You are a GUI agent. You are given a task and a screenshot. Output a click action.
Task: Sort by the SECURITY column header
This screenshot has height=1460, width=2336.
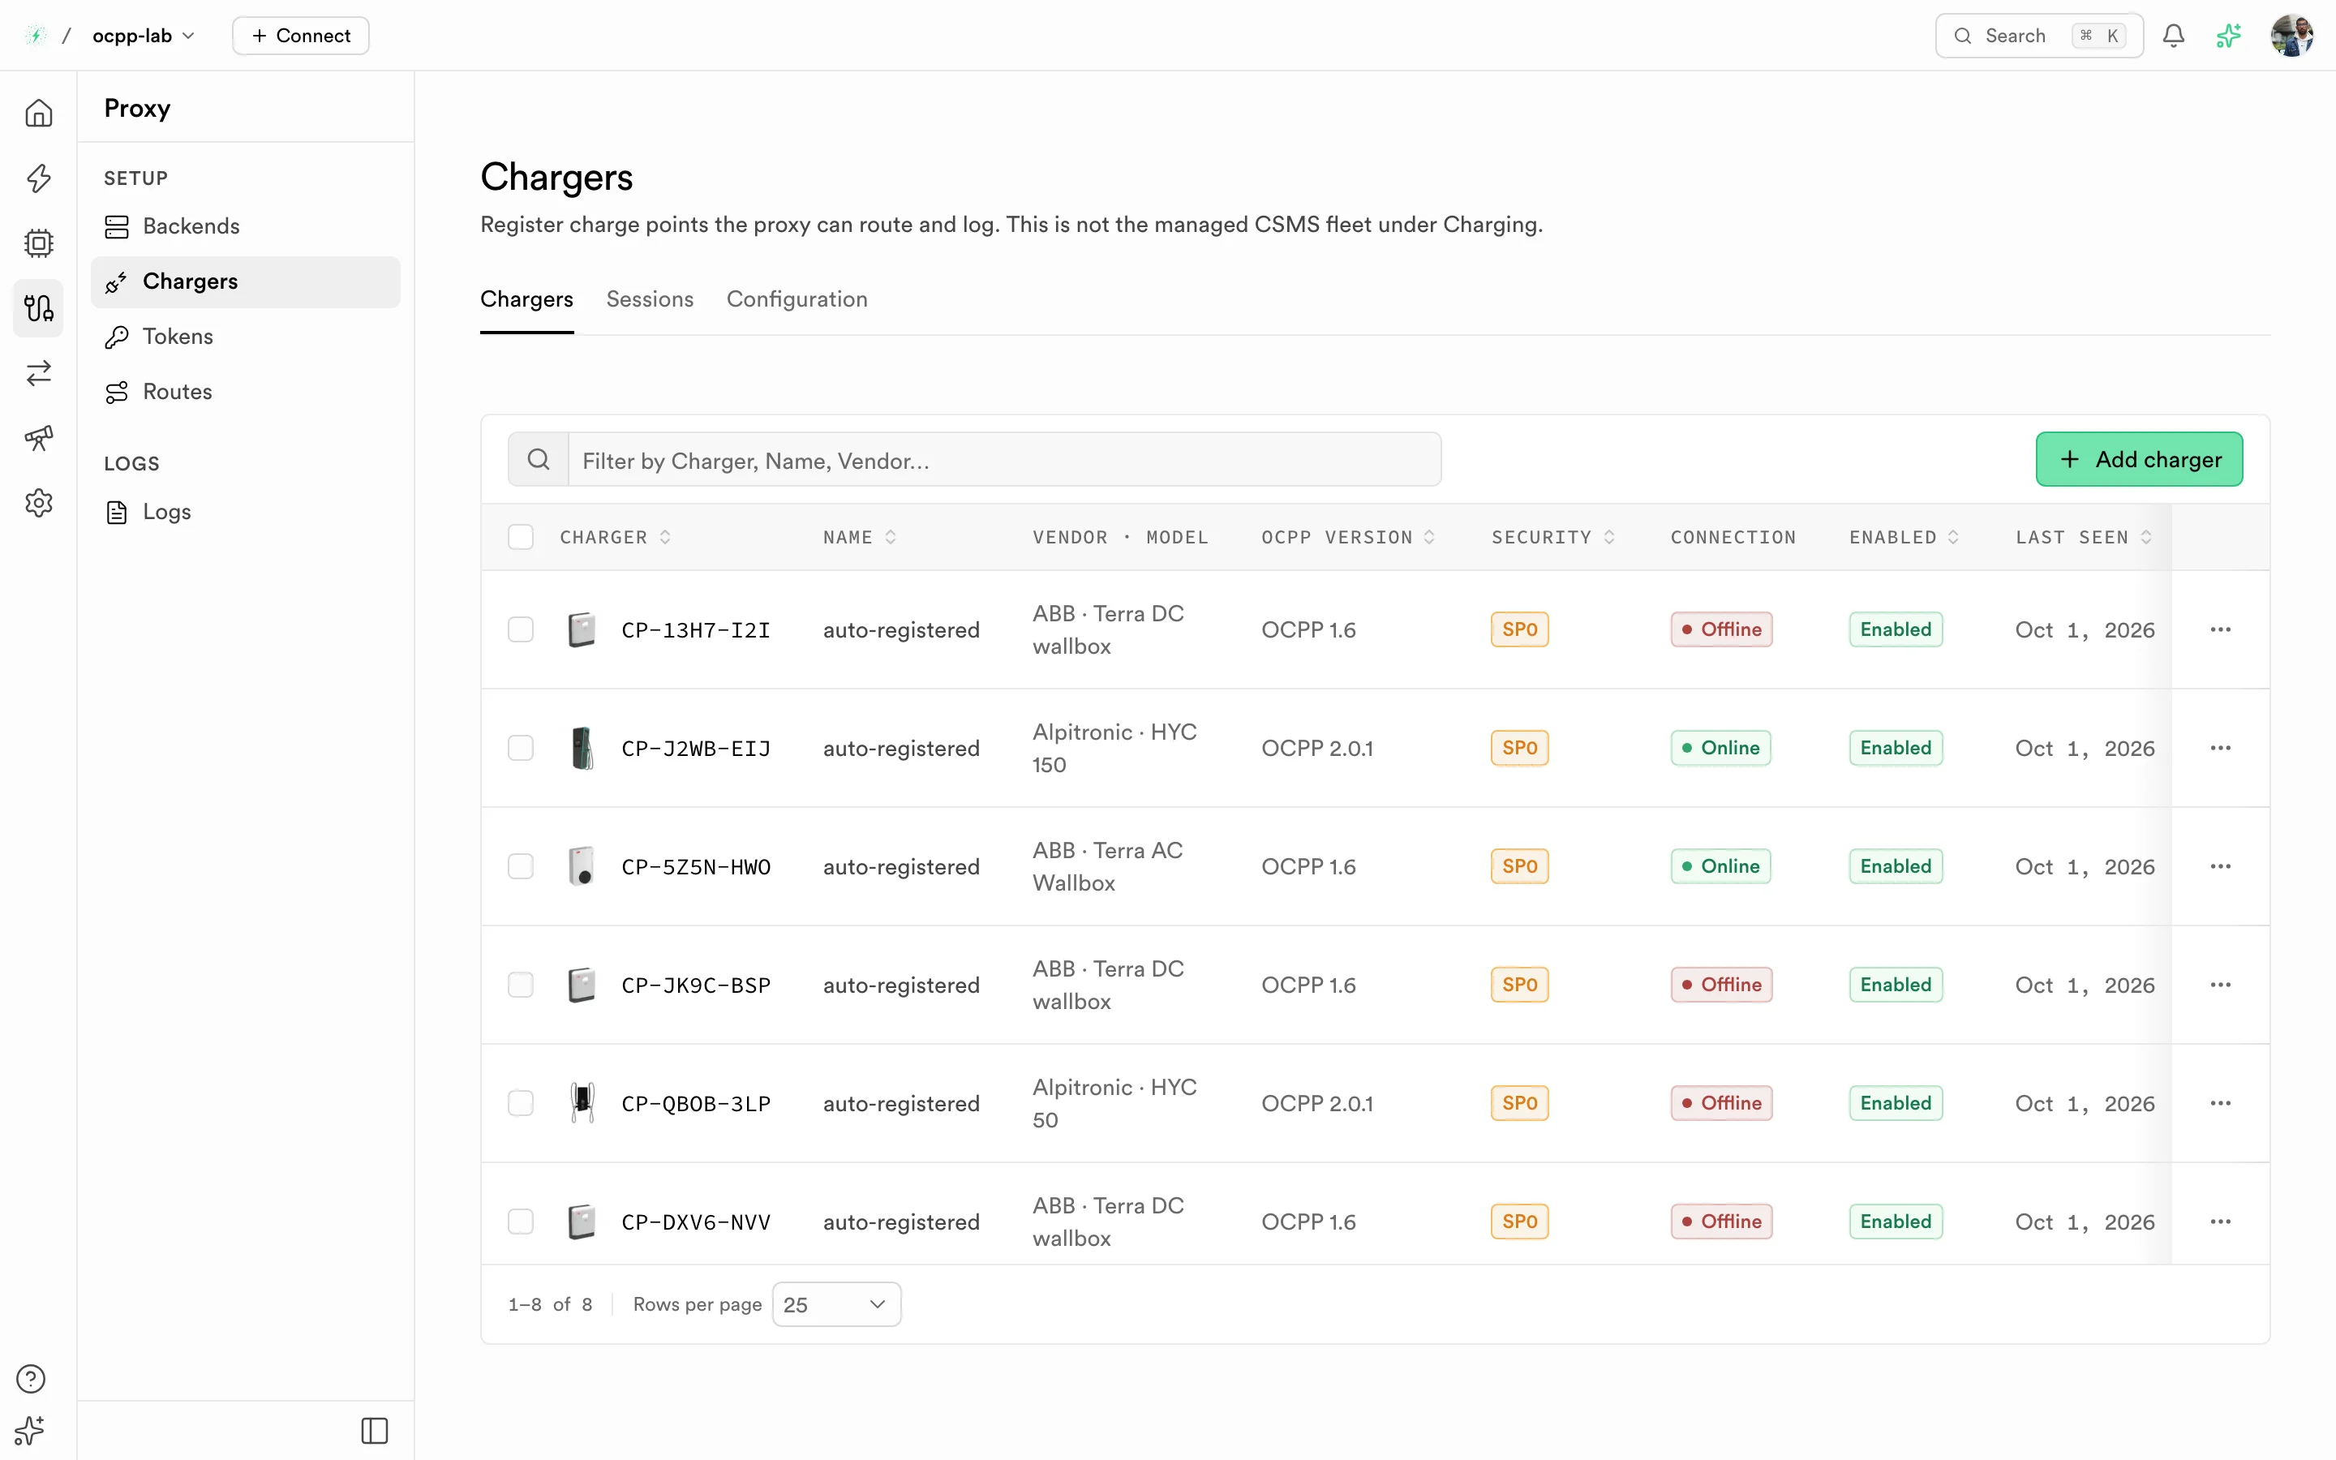1552,537
